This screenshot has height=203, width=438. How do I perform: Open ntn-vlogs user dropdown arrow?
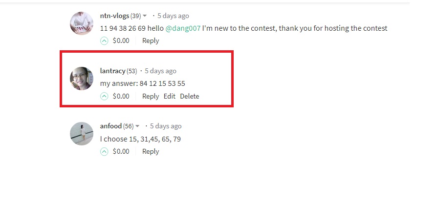click(x=145, y=16)
